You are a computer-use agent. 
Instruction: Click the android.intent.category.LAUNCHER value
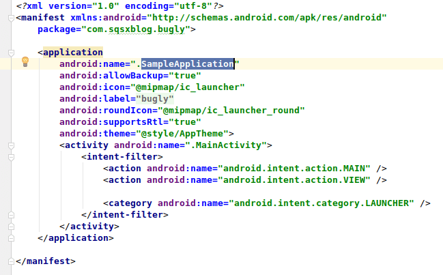coord(321,203)
